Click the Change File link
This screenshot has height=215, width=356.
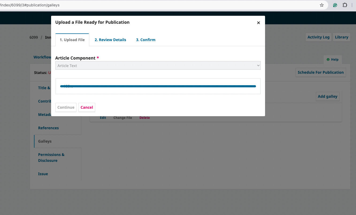[x=123, y=118]
